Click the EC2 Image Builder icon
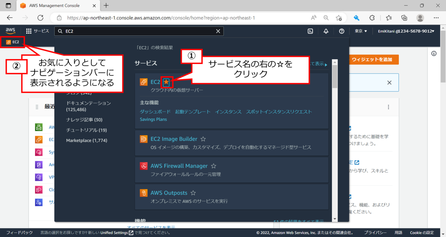Viewport: 446px width, 237px height. coord(143,139)
